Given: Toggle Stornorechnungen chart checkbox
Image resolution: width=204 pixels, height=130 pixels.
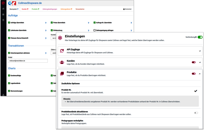Looking at the screenshot, I should (x=9, y=91).
